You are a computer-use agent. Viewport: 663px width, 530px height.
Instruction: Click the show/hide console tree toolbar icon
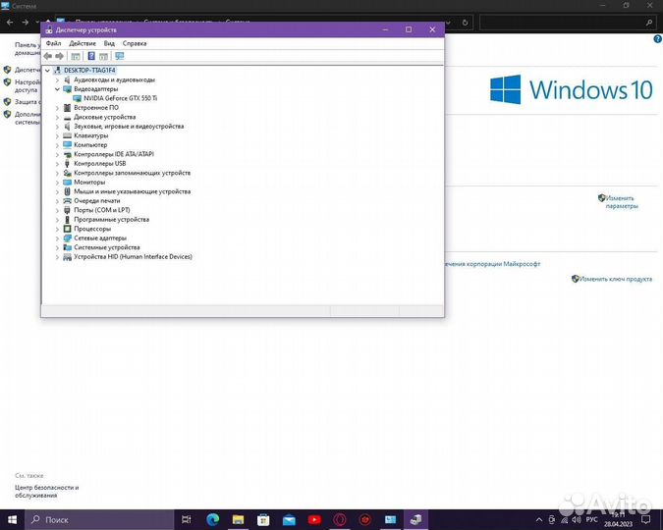click(76, 56)
